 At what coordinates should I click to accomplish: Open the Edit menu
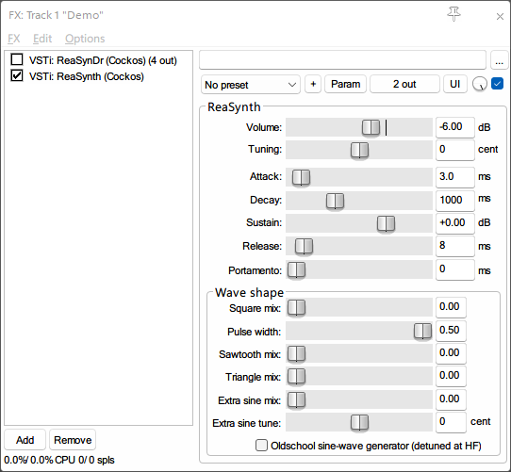coord(42,39)
